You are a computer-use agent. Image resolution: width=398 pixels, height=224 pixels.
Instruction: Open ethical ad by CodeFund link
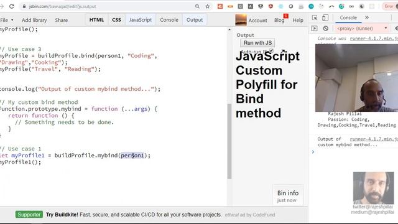(x=250, y=215)
